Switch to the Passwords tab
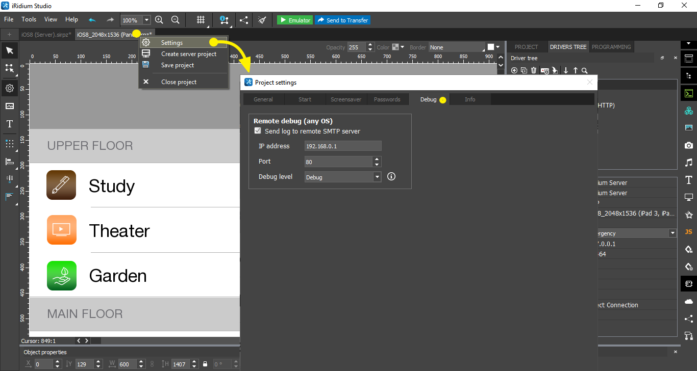The height and width of the screenshot is (371, 697). [x=387, y=99]
